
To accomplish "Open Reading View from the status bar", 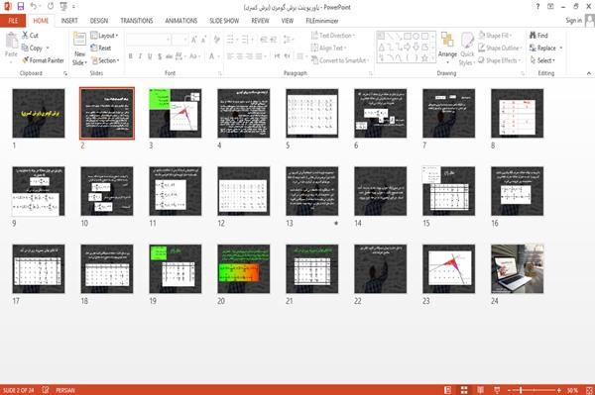I will tap(480, 390).
